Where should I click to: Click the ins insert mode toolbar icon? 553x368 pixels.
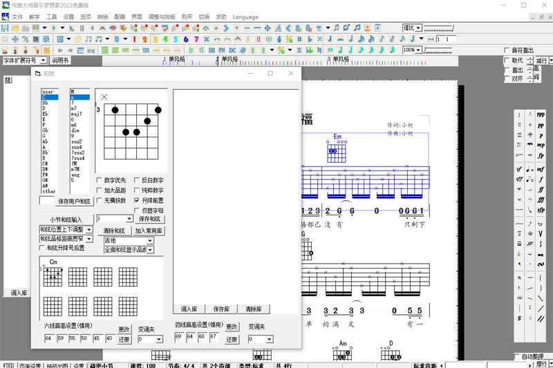91,50
